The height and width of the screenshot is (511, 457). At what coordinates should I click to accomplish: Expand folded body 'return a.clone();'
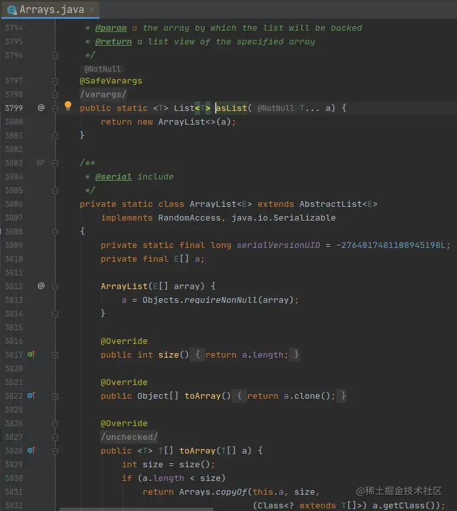[x=289, y=395]
